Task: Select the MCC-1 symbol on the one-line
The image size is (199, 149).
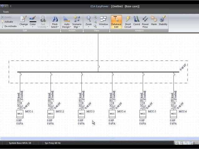Action: tap(20, 114)
